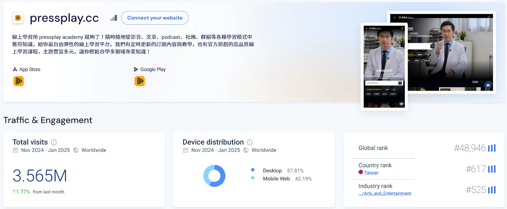Click the pressplay.cc site favicon
Image resolution: width=507 pixels, height=209 pixels.
[18, 18]
